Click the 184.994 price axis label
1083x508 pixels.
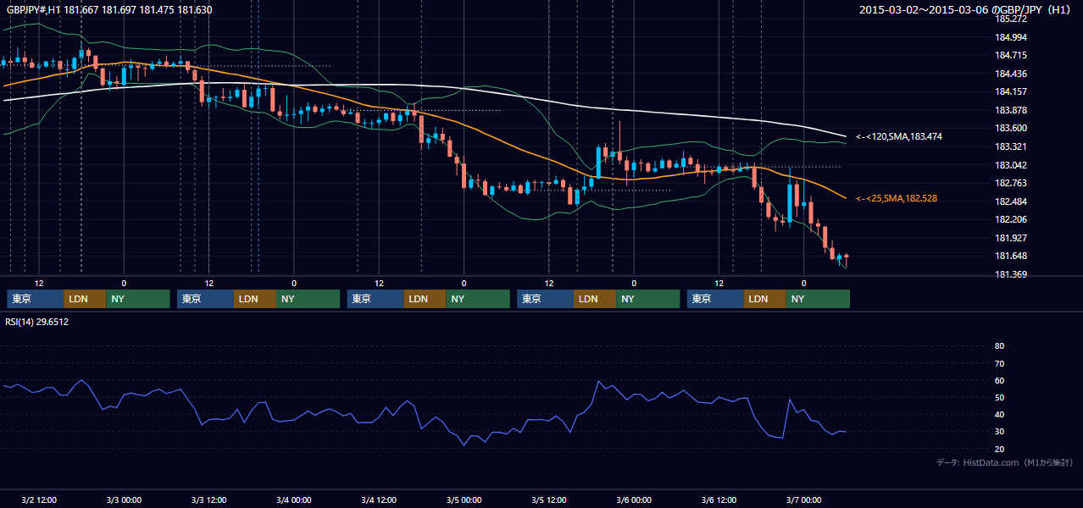coord(1010,37)
